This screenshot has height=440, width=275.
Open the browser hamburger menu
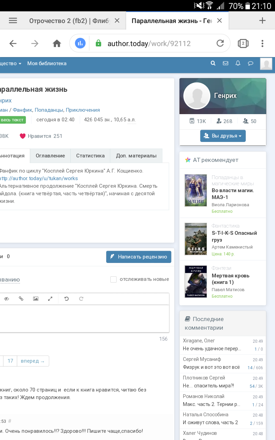(x=13, y=21)
